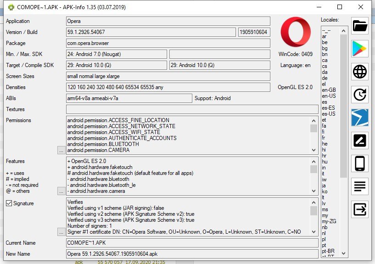
Task: Click the up arrow of Locales scrollbar
Action: coord(343,31)
